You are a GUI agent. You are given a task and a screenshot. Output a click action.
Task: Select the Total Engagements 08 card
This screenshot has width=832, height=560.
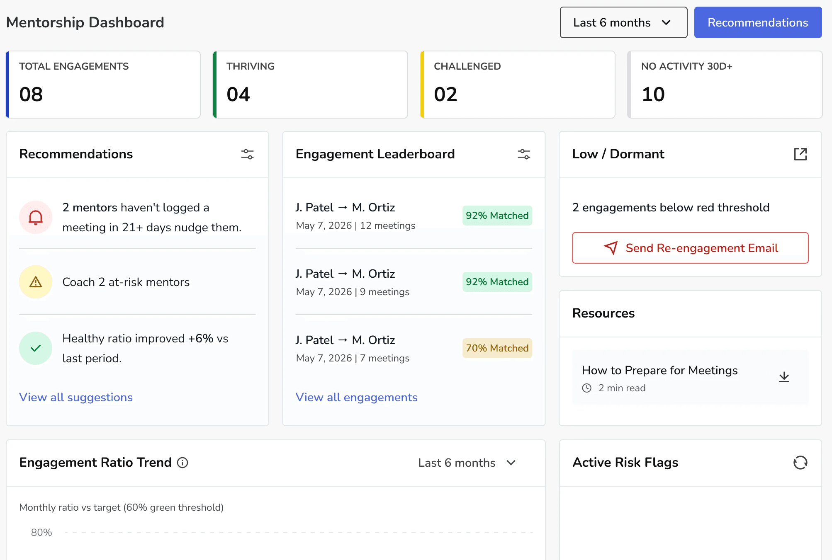point(103,85)
